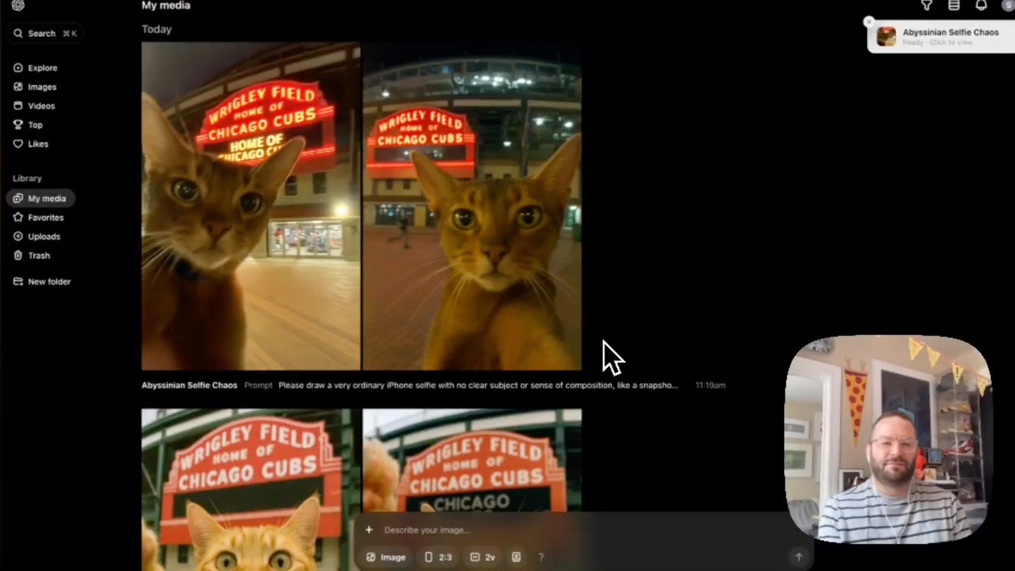The height and width of the screenshot is (571, 1015).
Task: Open Favorites in the Library
Action: tap(39, 218)
